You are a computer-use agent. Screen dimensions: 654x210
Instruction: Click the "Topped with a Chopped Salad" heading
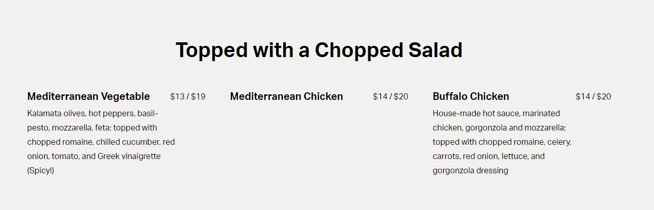pos(319,50)
